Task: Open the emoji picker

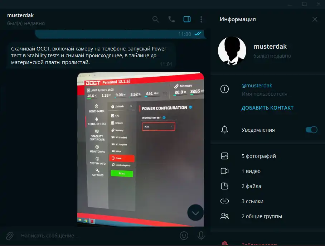Action: pos(184,236)
